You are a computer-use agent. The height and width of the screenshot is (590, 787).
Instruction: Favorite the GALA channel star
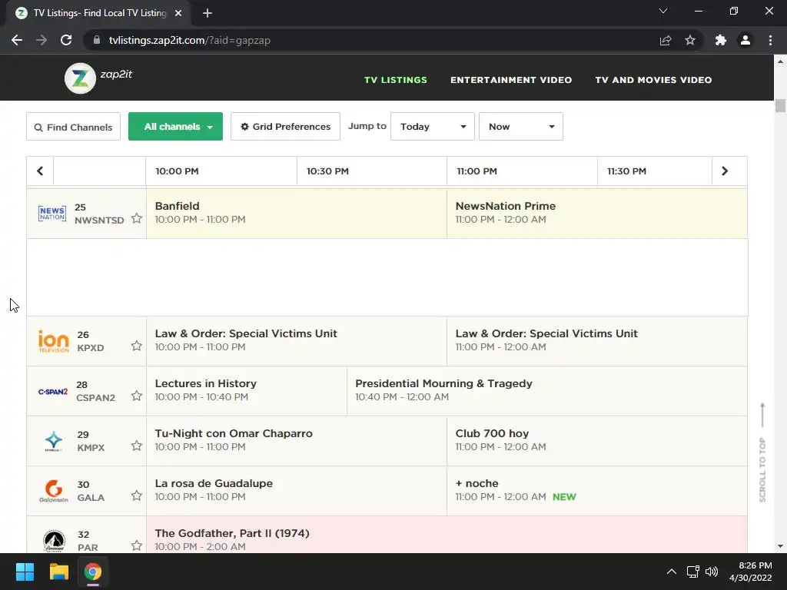click(137, 496)
